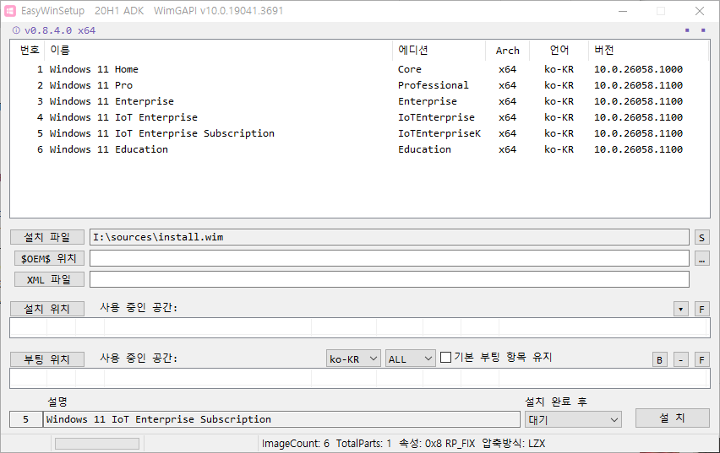Click the 버전 column header
This screenshot has width=720, height=453.
point(648,50)
